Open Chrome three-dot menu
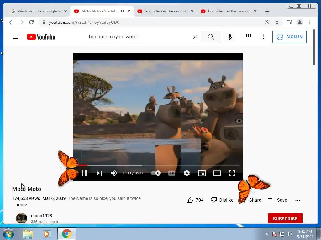 pos(310,22)
